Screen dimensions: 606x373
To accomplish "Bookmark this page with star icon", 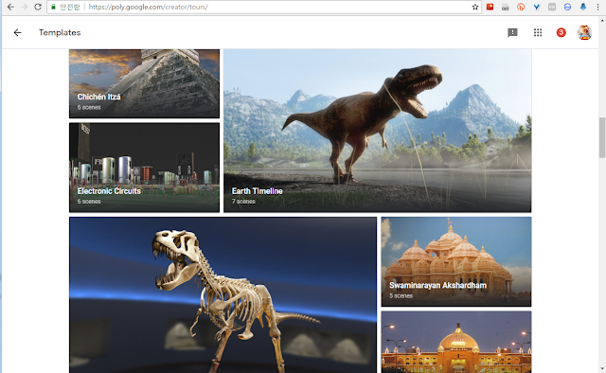I will [475, 7].
